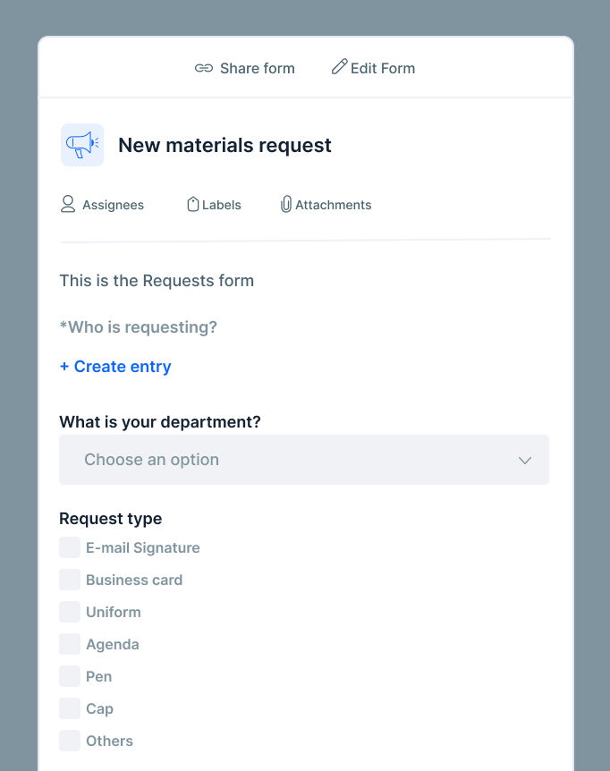Select the Others checkbox
610x771 pixels.
pyautogui.click(x=70, y=741)
